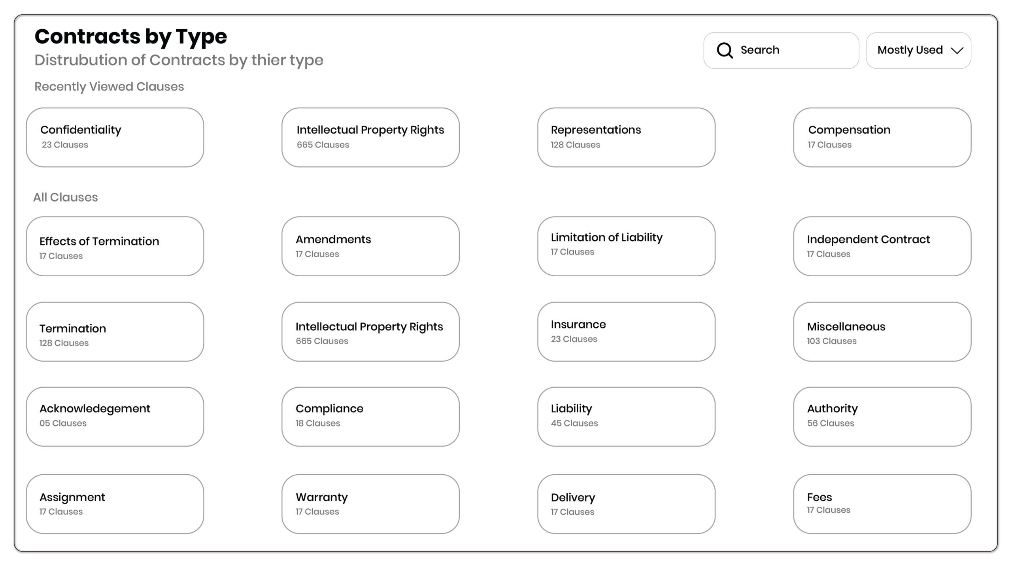Select the Compliance card with 18 clauses
Viewport: 1012px width, 566px height.
[x=370, y=417]
